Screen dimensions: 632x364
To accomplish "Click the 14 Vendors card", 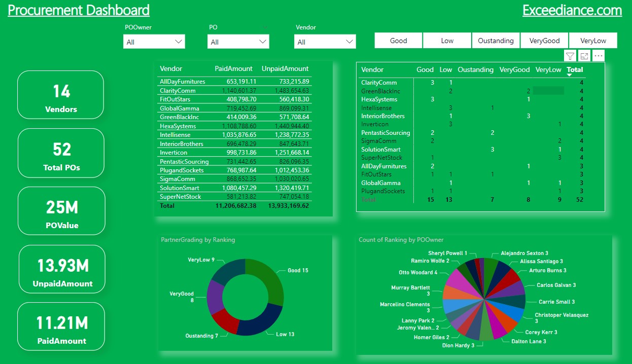I will [60, 95].
